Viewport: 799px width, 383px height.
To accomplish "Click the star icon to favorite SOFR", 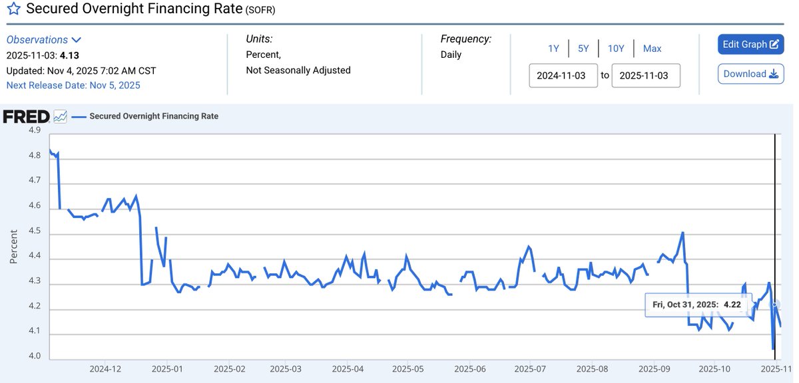I will click(x=13, y=11).
